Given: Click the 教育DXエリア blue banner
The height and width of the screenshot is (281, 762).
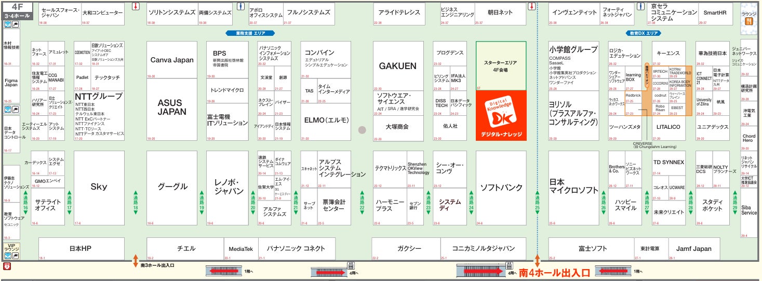Looking at the screenshot, I should click(x=644, y=33).
